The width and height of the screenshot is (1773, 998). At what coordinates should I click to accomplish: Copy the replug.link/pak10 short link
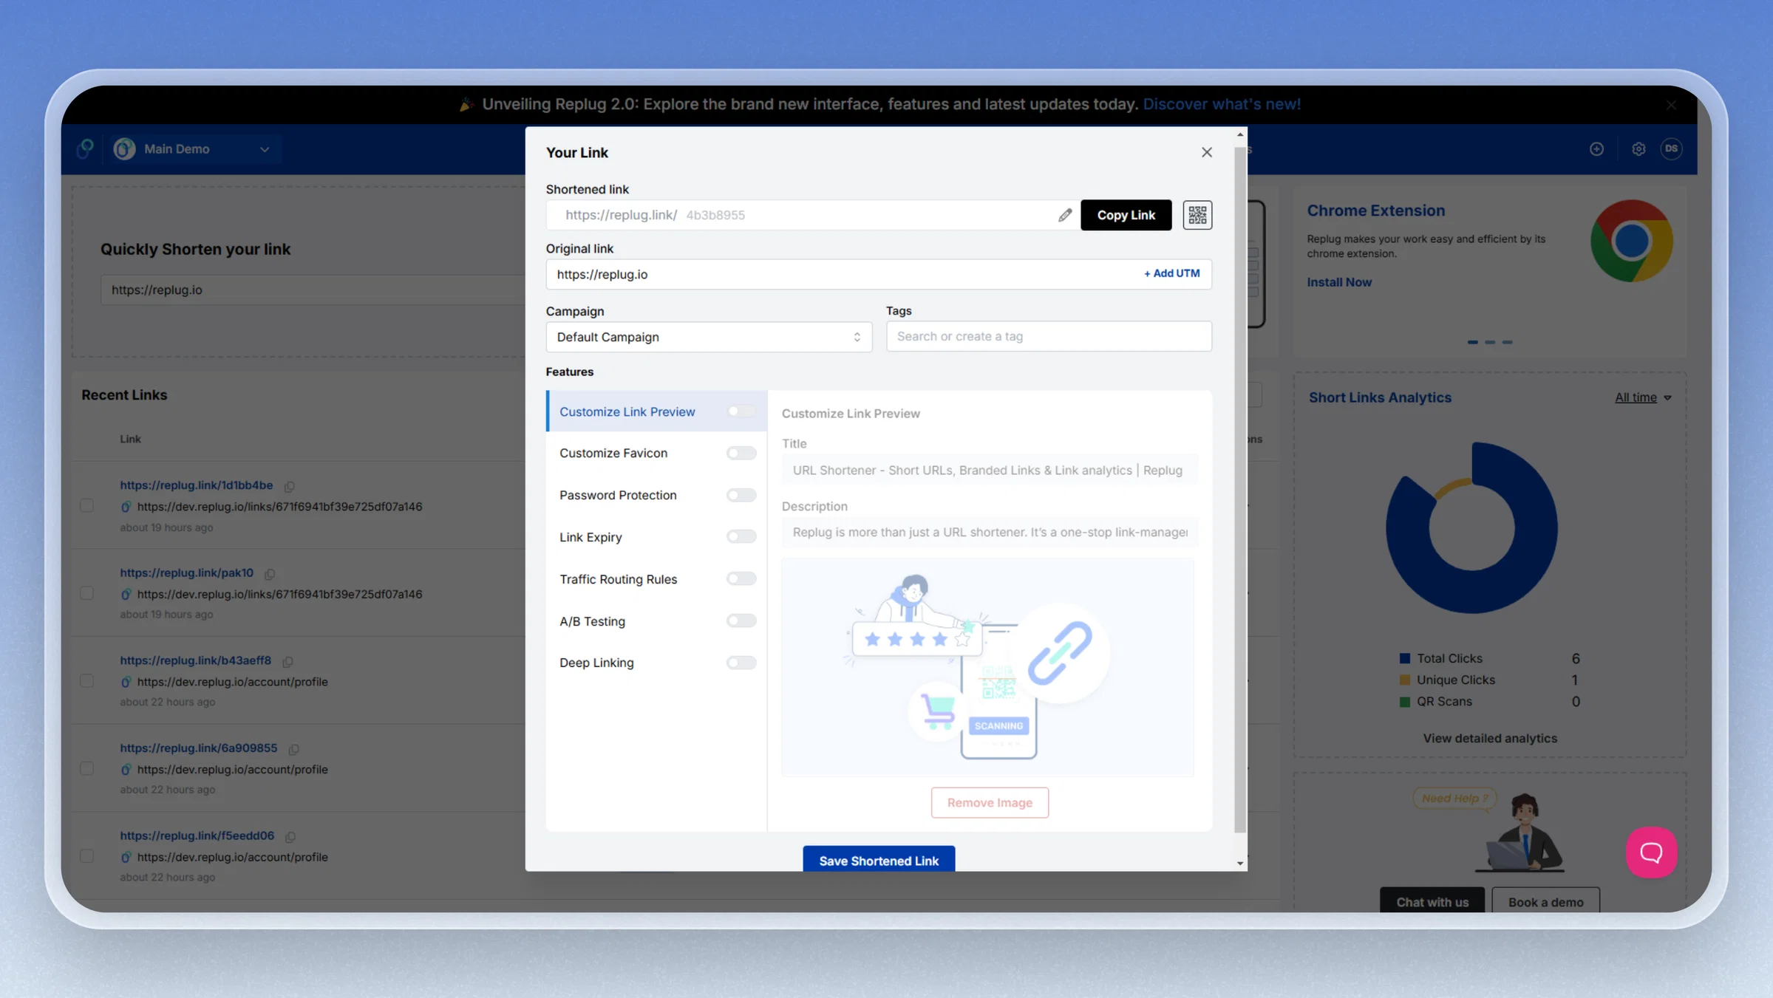[x=270, y=574]
